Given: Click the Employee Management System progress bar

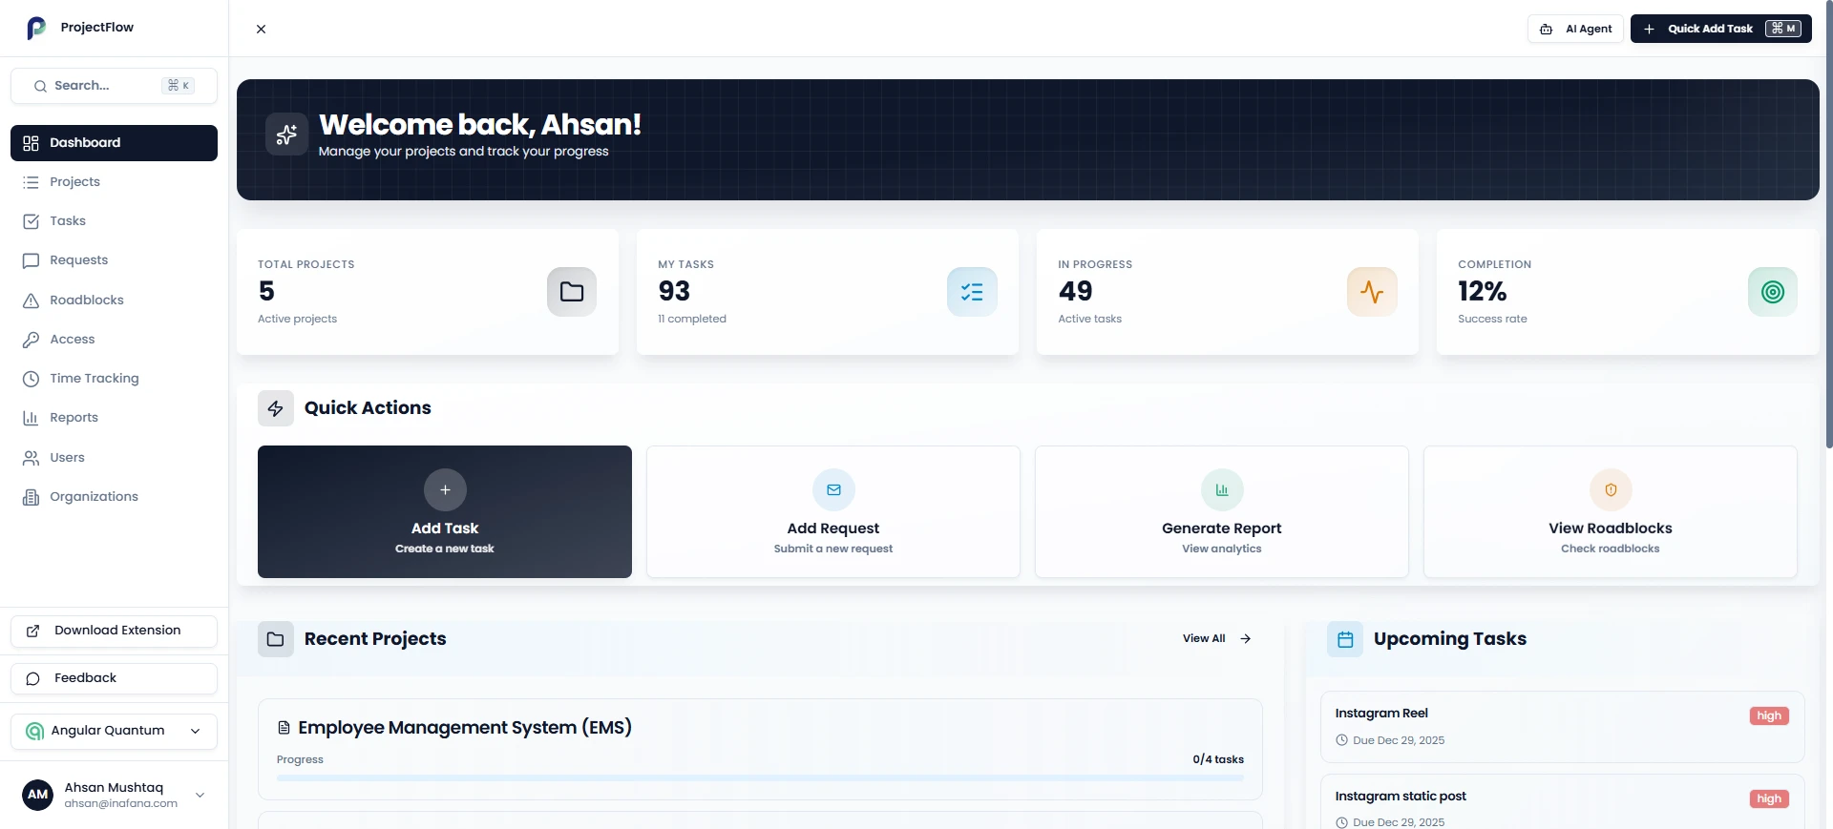Looking at the screenshot, I should click(759, 778).
